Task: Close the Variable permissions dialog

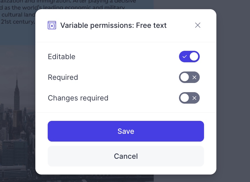Action: coord(197,25)
